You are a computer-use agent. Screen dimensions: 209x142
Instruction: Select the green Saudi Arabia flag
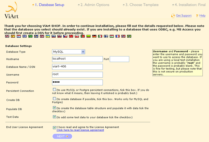[30, 36]
